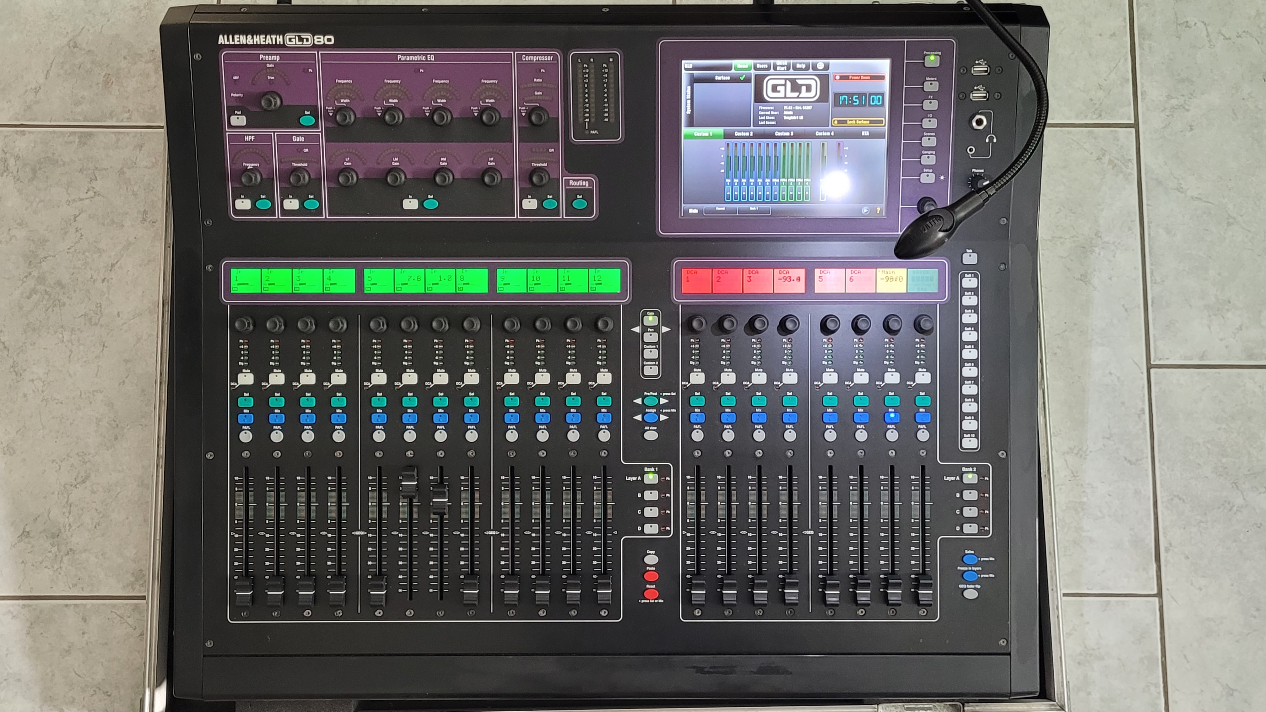The image size is (1266, 712).
Task: Push the blue Mix key on channel 5
Action: [x=378, y=419]
